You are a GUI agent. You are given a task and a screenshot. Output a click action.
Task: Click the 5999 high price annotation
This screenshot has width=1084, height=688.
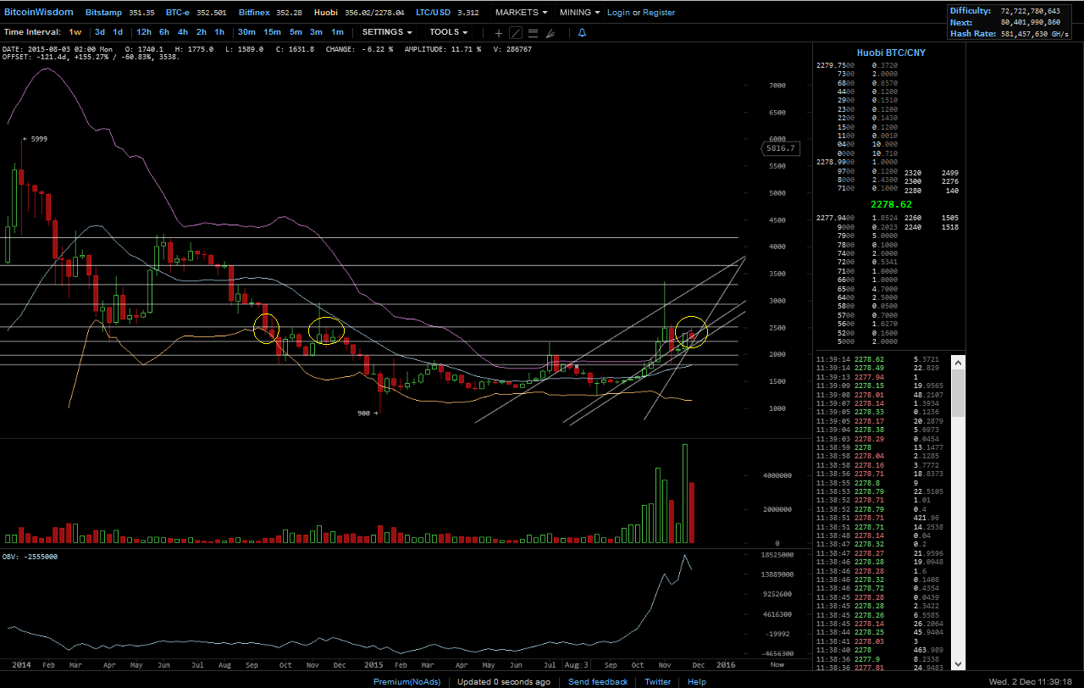37,139
